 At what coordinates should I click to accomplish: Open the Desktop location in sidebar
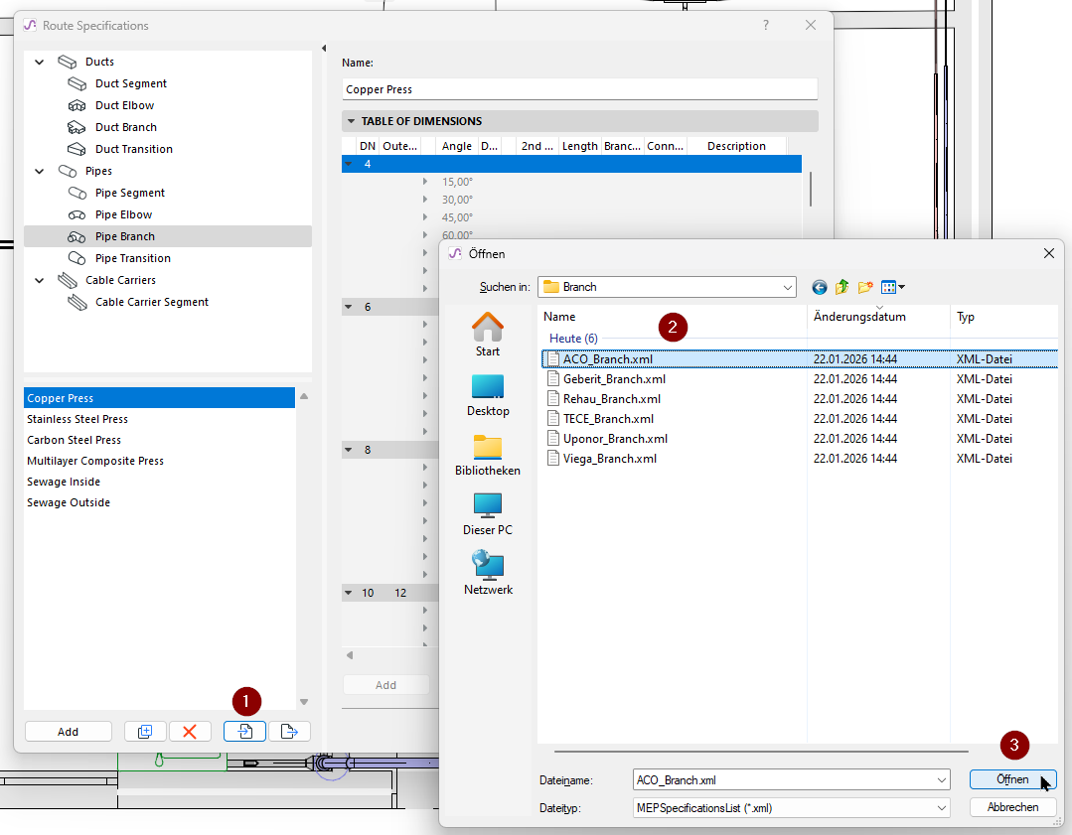tap(488, 395)
